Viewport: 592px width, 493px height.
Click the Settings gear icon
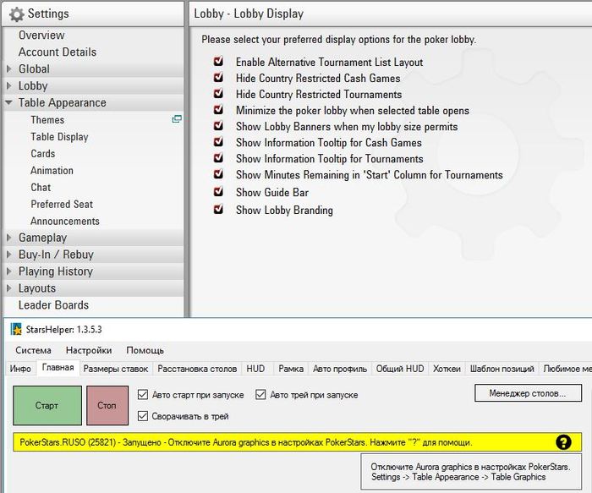[16, 14]
